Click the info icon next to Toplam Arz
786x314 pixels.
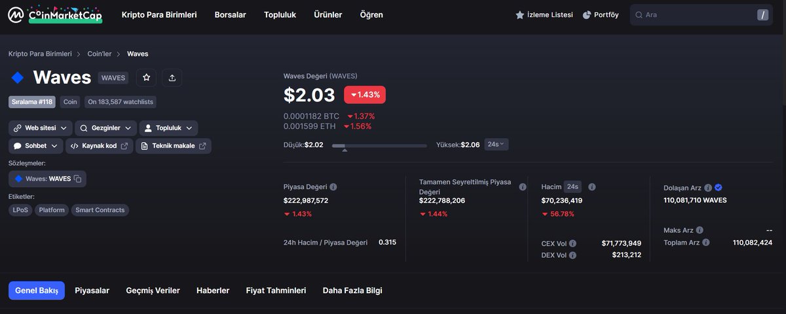705,243
